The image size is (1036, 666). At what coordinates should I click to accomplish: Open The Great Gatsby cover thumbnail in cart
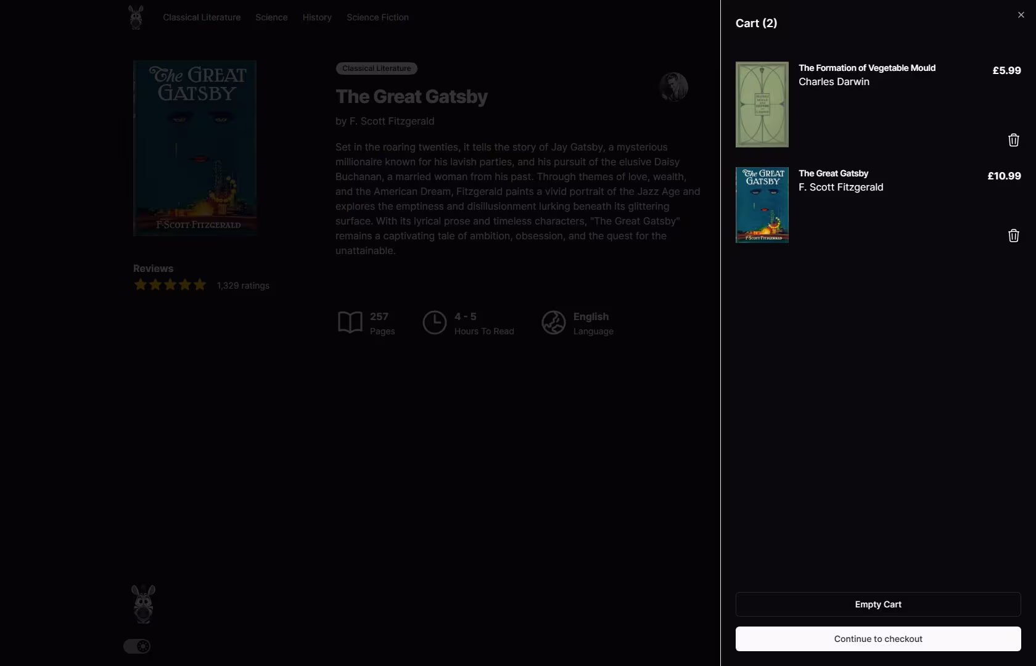coord(762,205)
